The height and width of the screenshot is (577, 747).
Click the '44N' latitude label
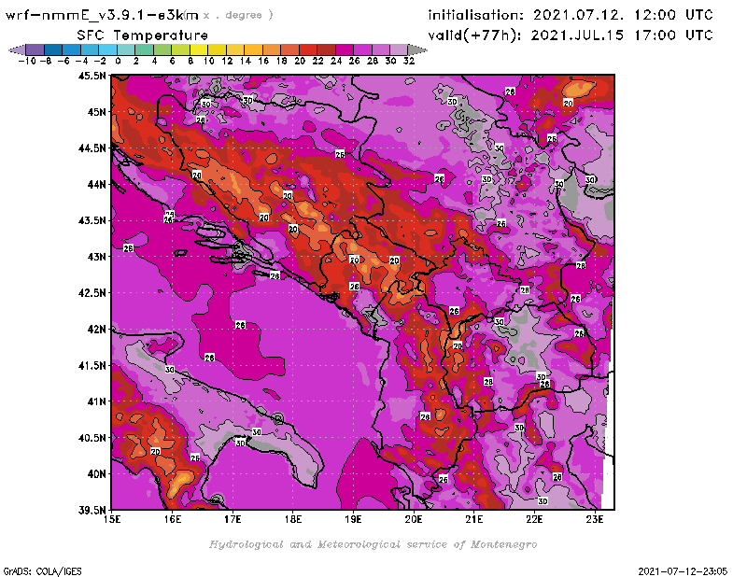tap(96, 184)
